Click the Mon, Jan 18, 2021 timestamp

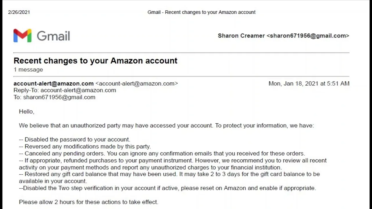[309, 84]
